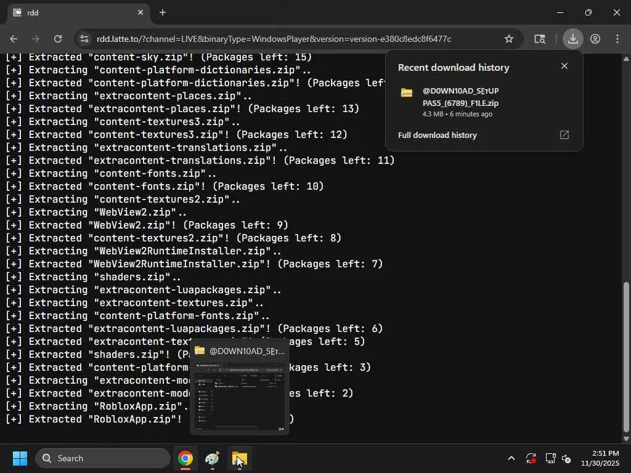This screenshot has width=631, height=473.
Task: Toggle the Chrome downloads button
Action: 572,39
